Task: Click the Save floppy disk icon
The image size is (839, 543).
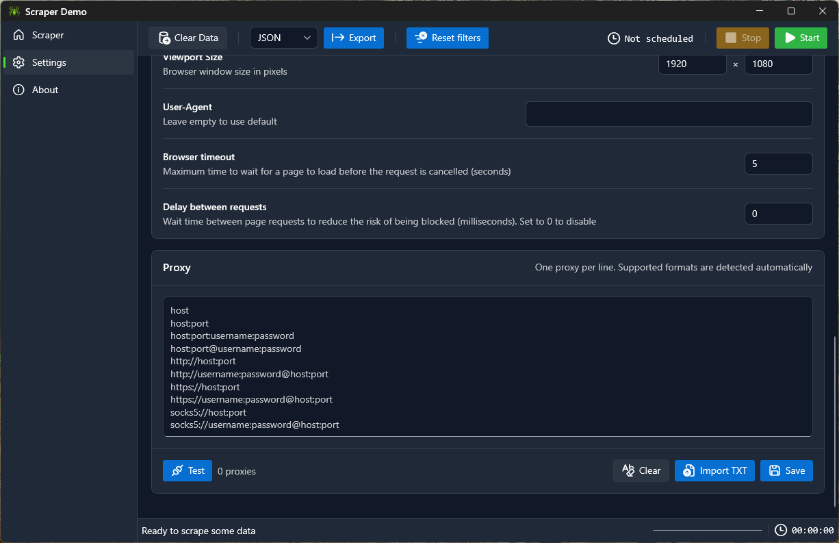Action: coord(775,470)
